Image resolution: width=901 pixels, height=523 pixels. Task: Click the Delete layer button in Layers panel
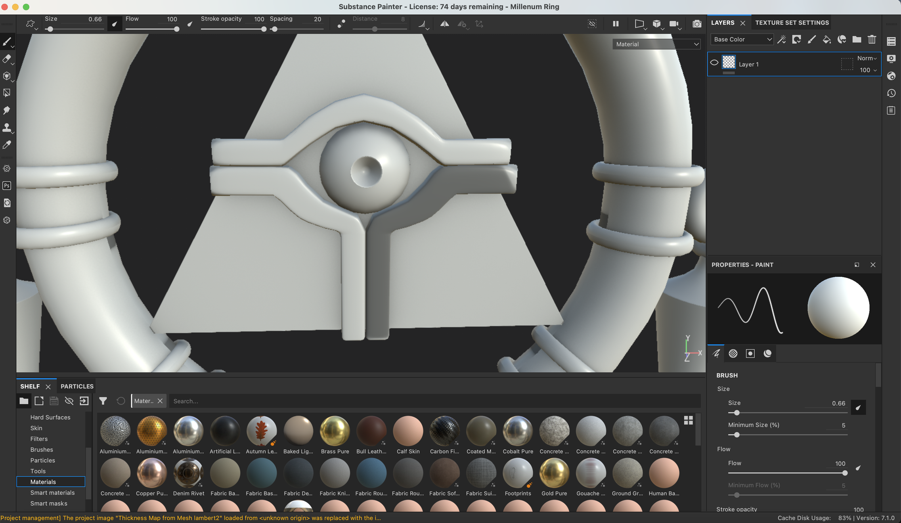point(872,39)
